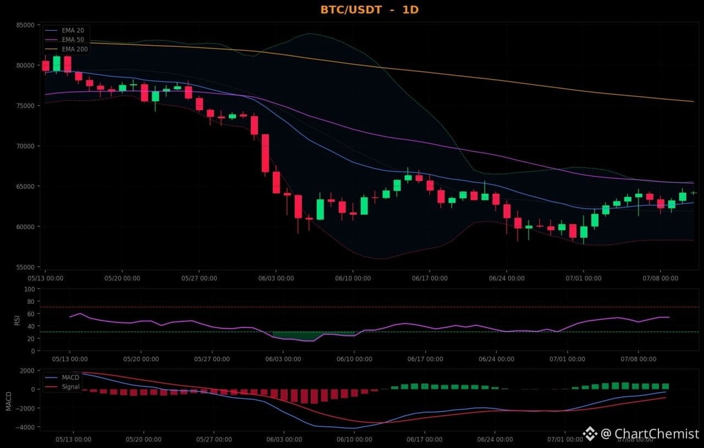Screen dimensions: 704x448
Task: Select 06/17 00:00 on the MACD panel axis
Action: 424,439
